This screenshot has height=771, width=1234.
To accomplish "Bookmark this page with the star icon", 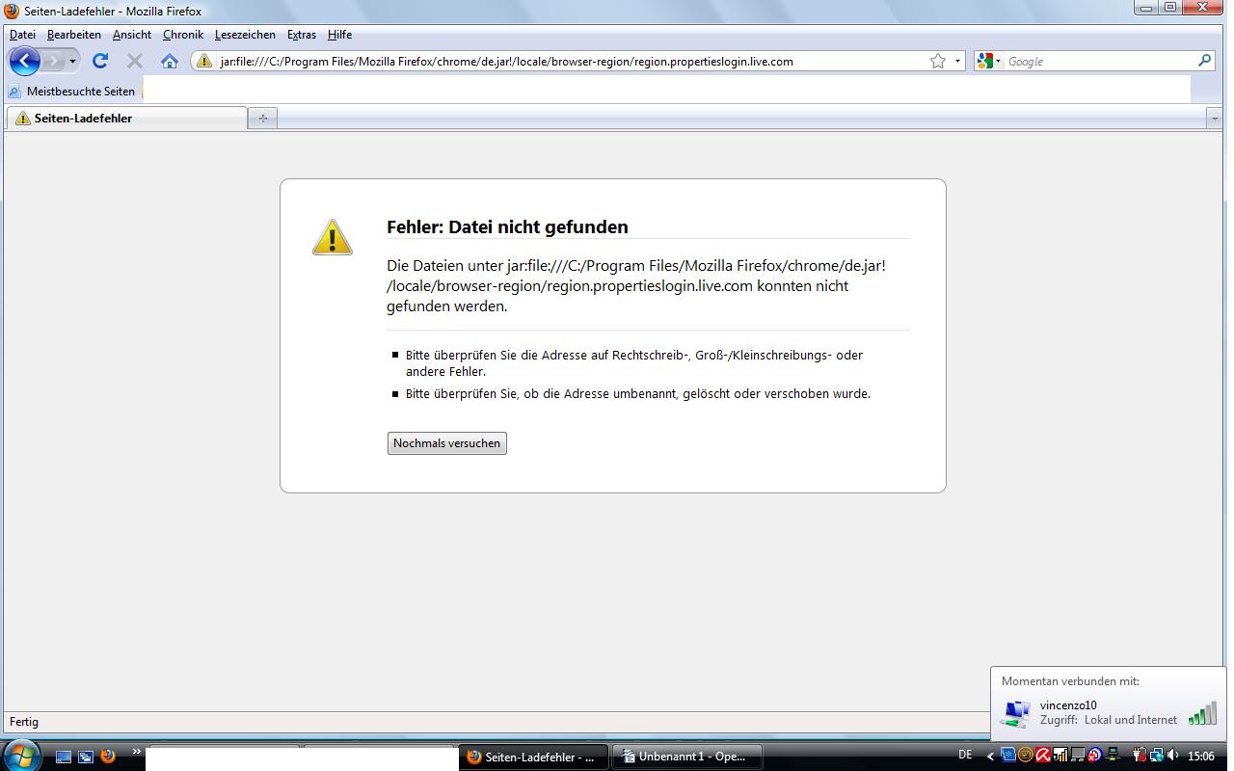I will coord(937,61).
